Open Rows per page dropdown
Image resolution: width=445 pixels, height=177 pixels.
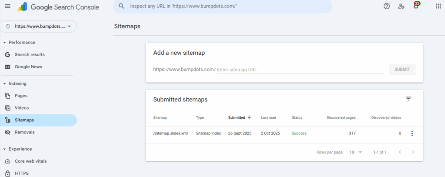(356, 152)
